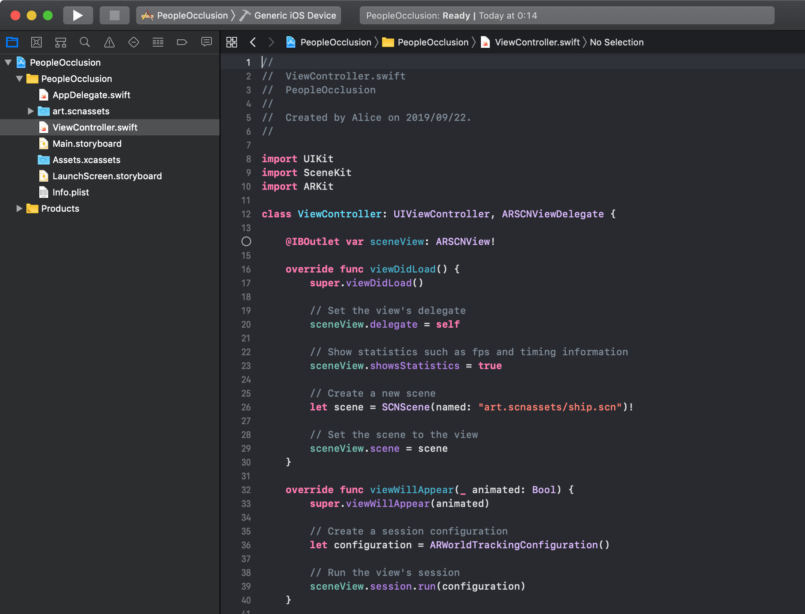
Task: Click UIViewController superclass name
Action: [x=442, y=214]
